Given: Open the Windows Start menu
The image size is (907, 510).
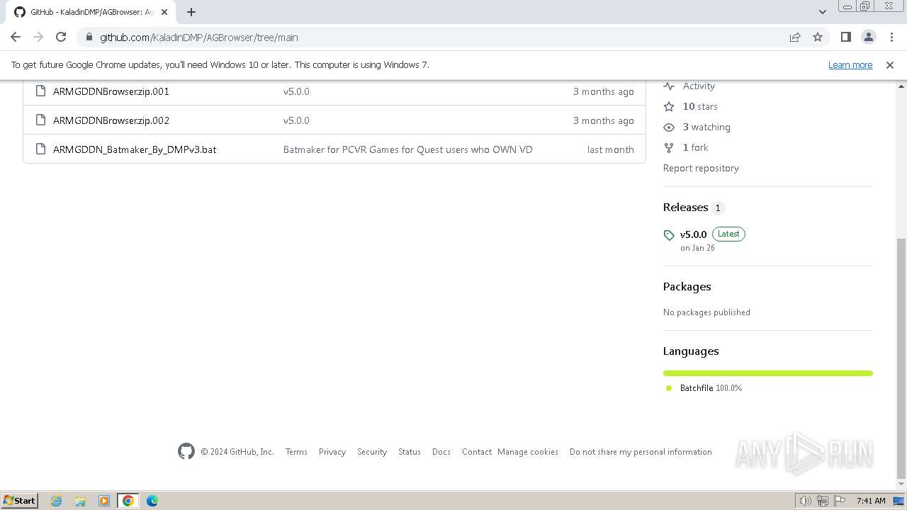Looking at the screenshot, I should pyautogui.click(x=19, y=500).
